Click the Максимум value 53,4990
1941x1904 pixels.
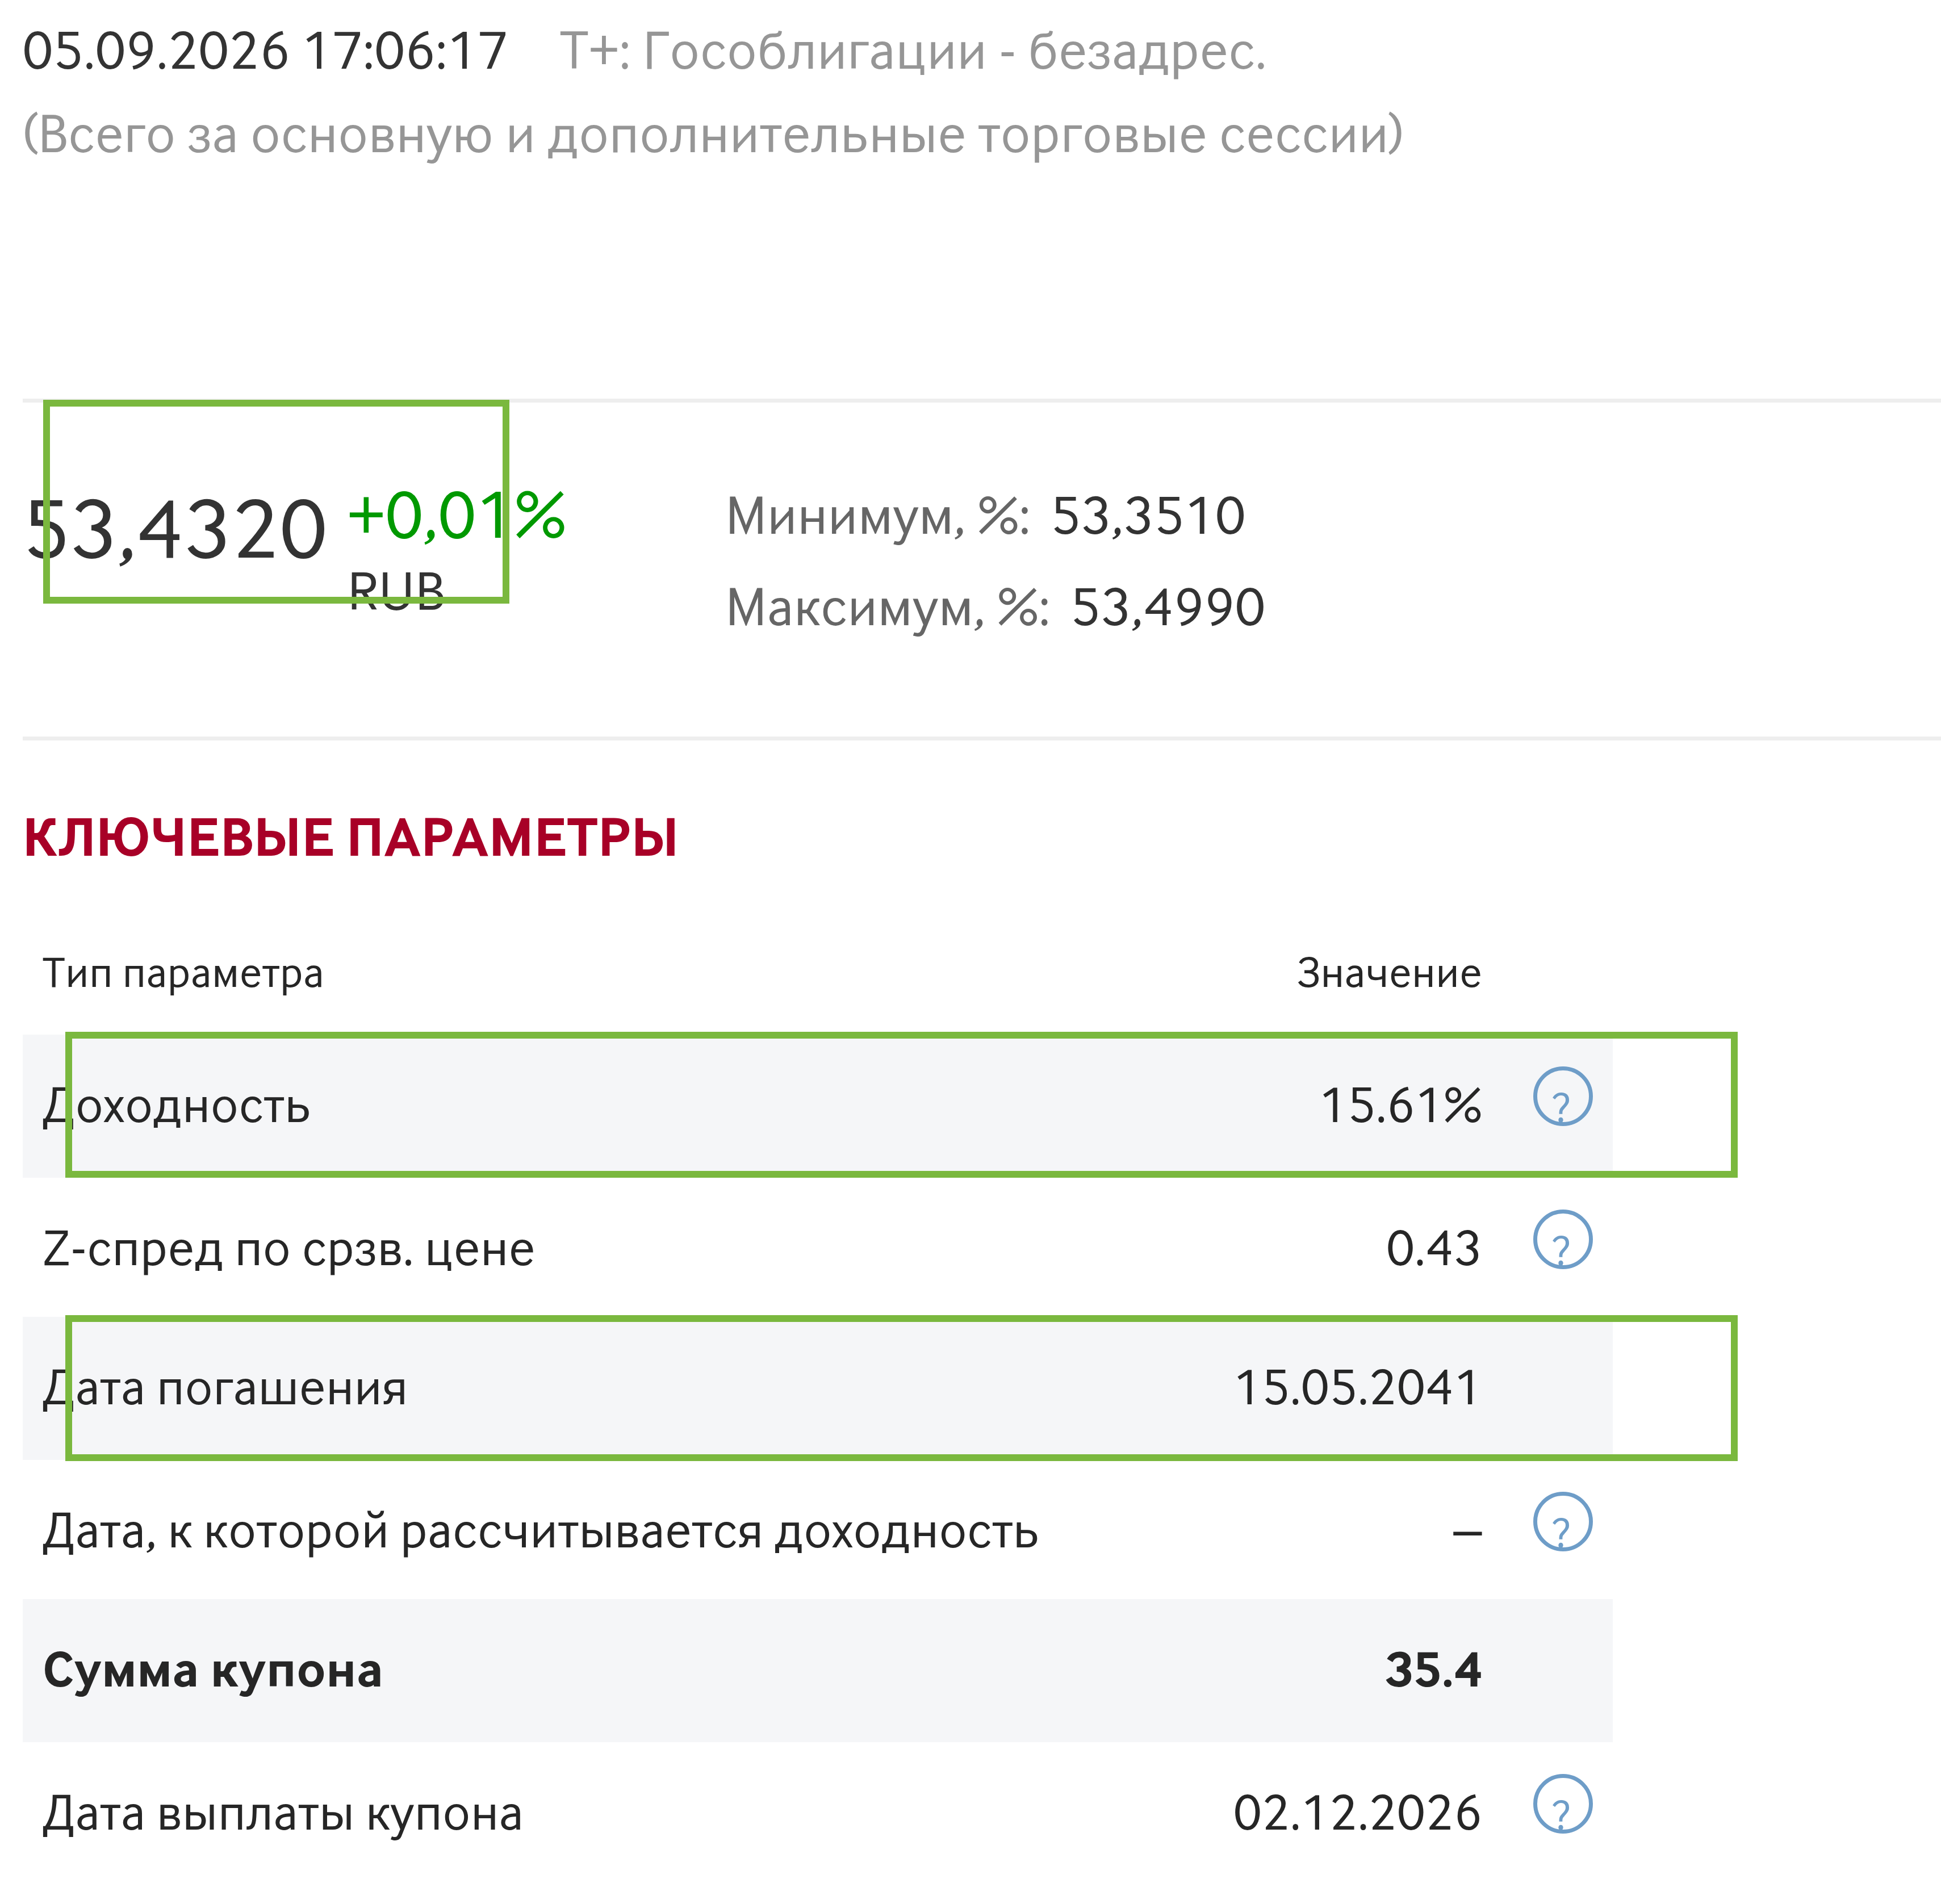pyautogui.click(x=1168, y=607)
